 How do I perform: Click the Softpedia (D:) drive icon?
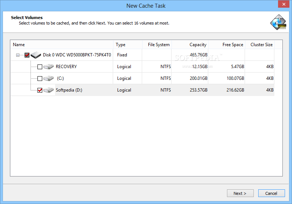(48, 90)
